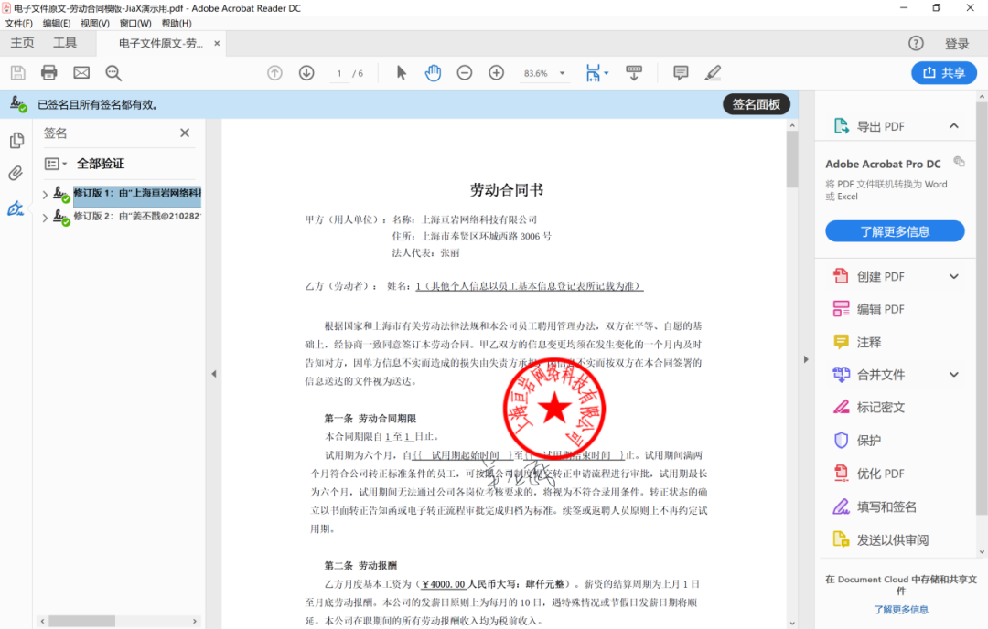Go to next page with down arrow
Image resolution: width=988 pixels, height=629 pixels.
point(306,73)
